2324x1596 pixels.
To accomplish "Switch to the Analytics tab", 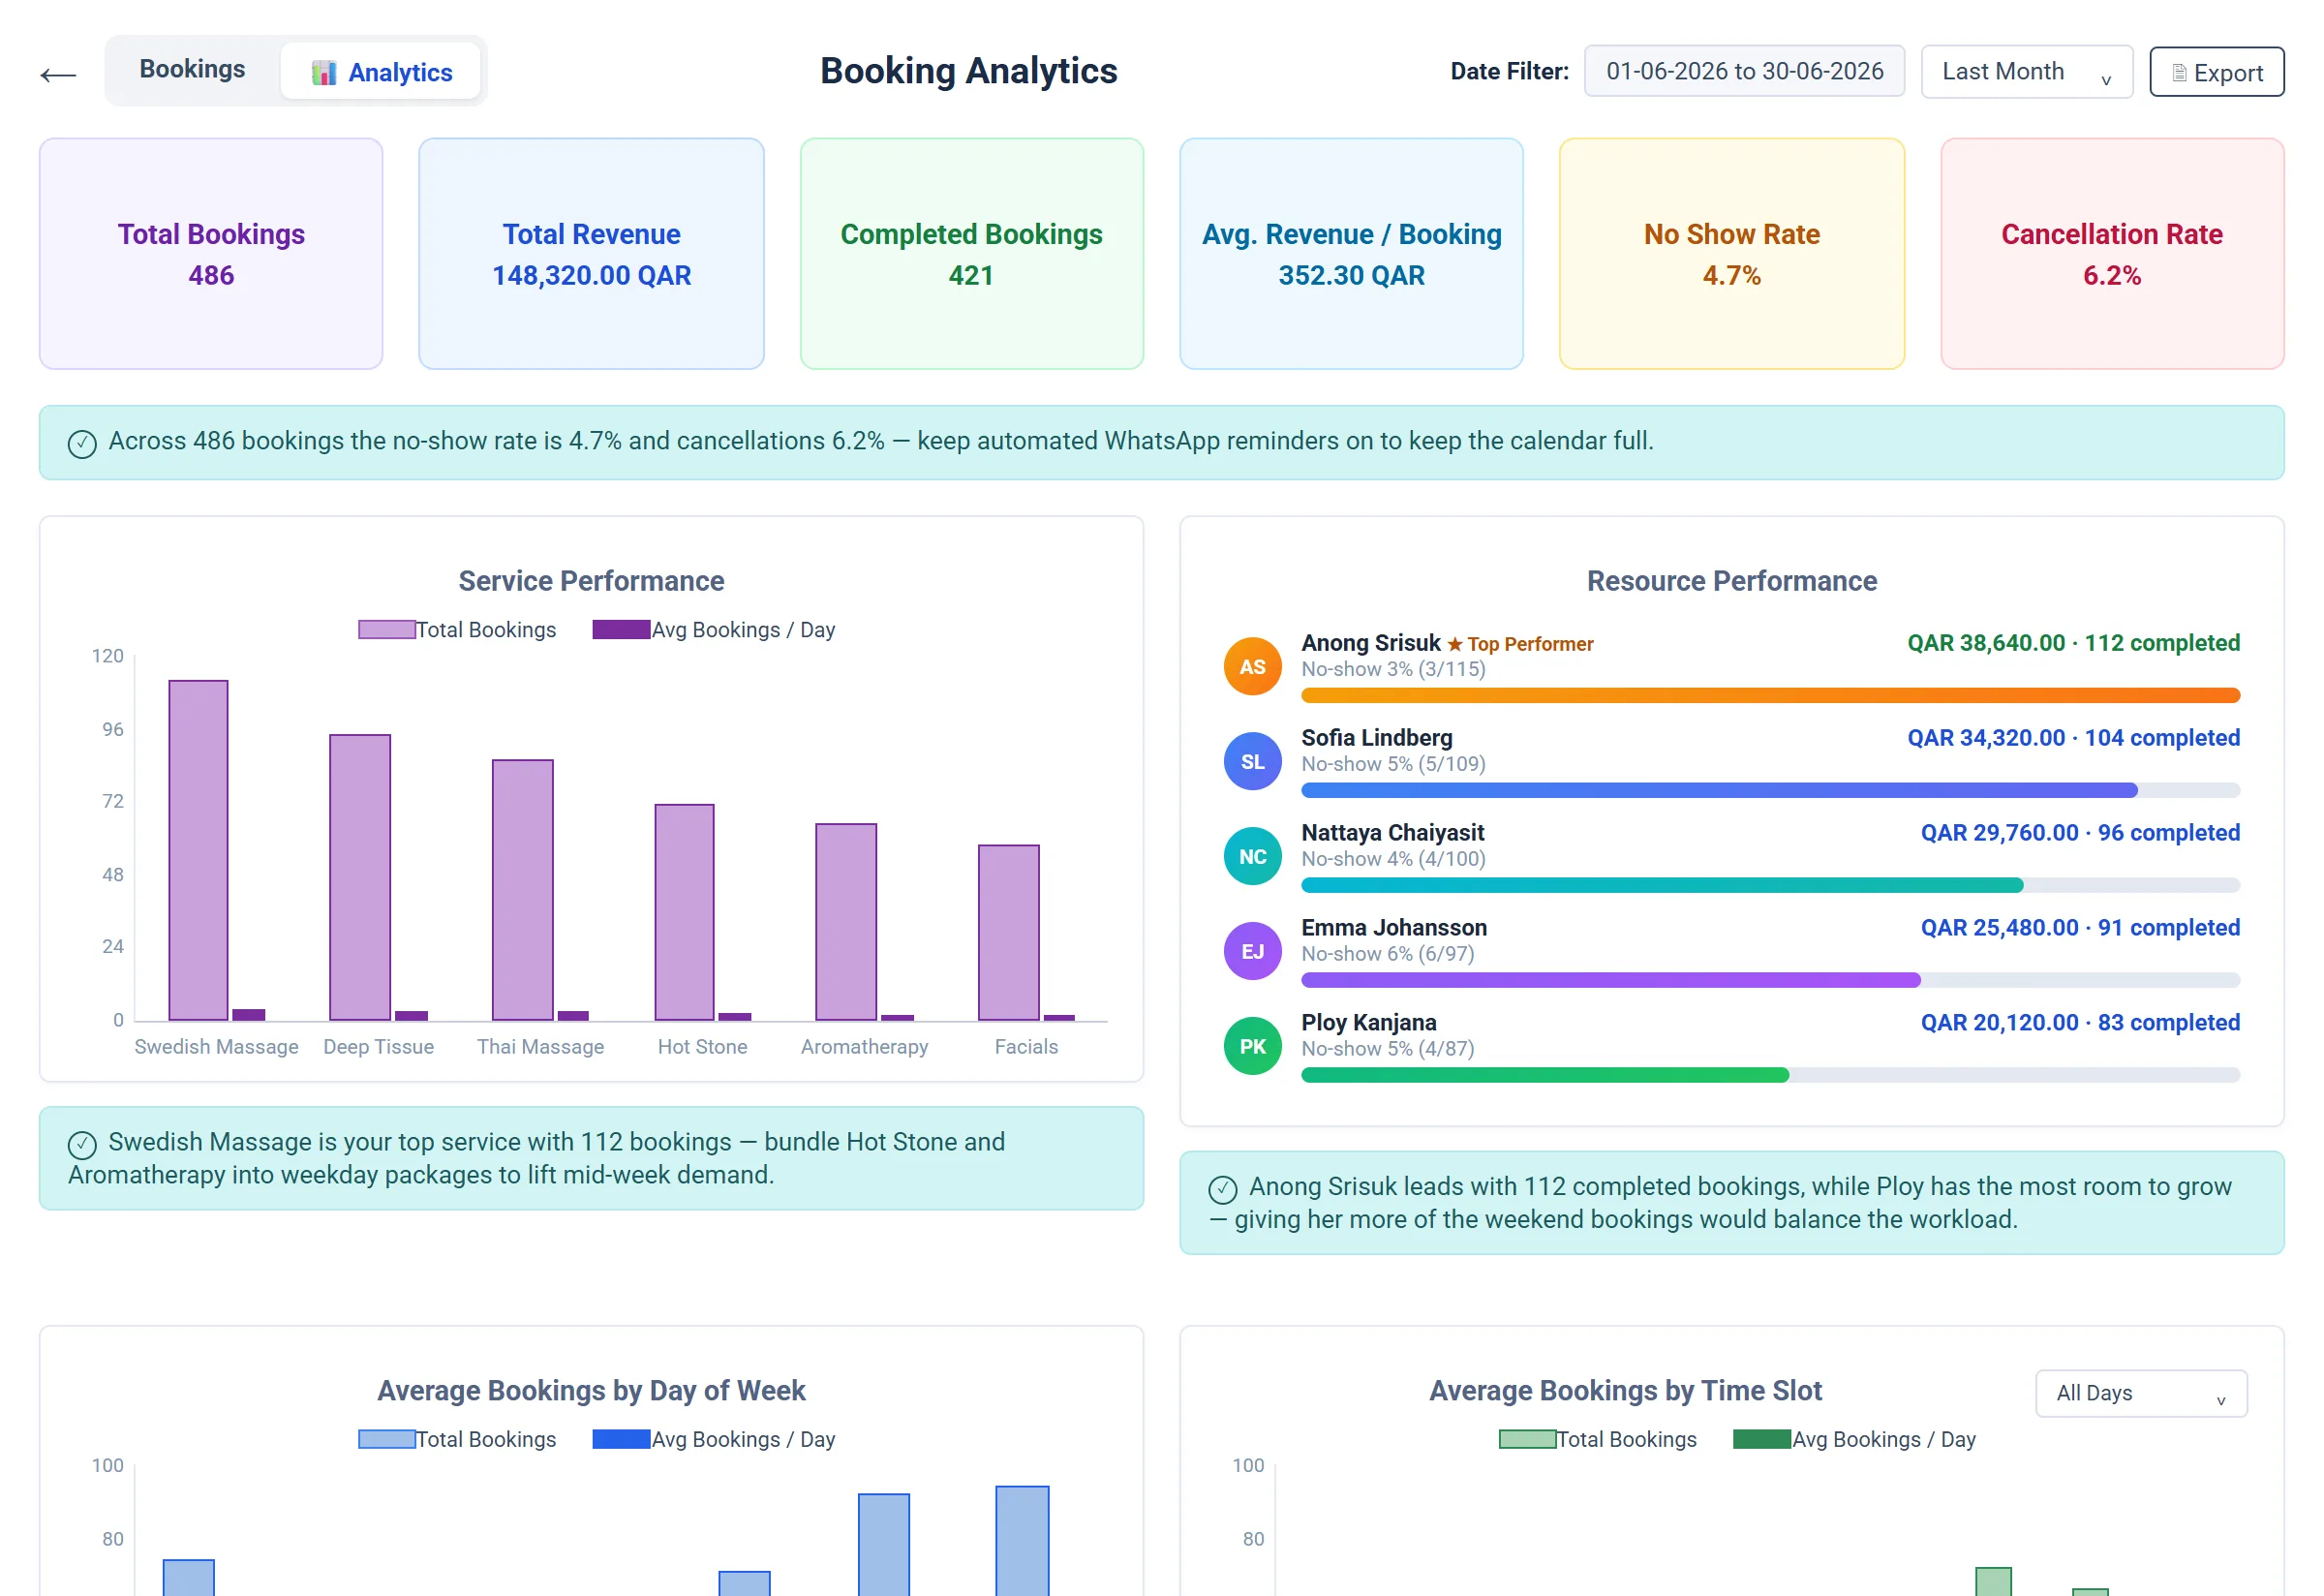I will click(x=380, y=72).
